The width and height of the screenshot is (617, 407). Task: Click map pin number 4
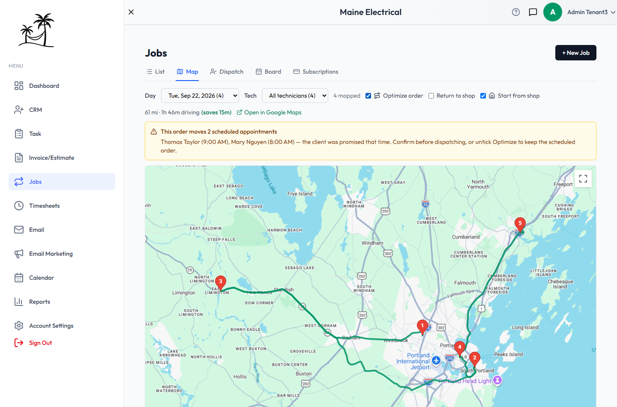460,349
